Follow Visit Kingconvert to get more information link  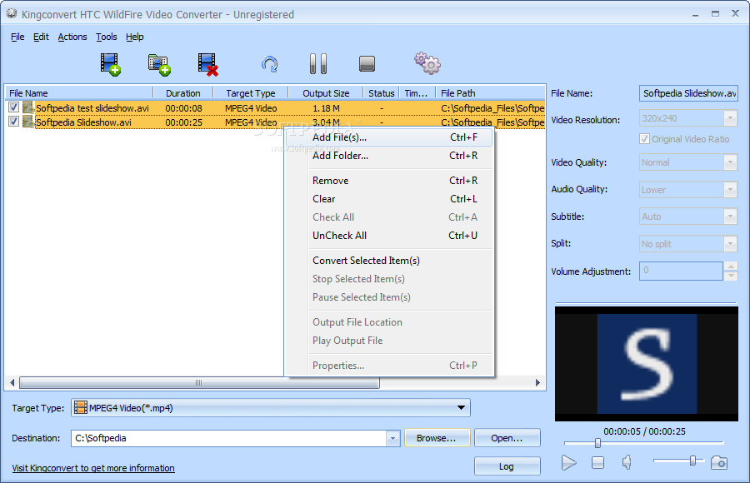(x=93, y=468)
